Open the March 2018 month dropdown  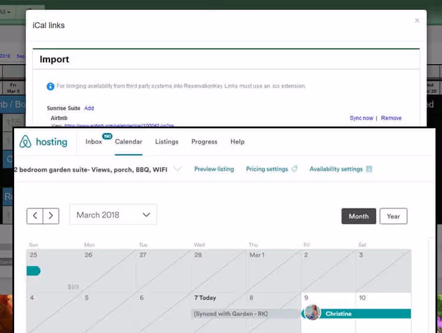(113, 215)
